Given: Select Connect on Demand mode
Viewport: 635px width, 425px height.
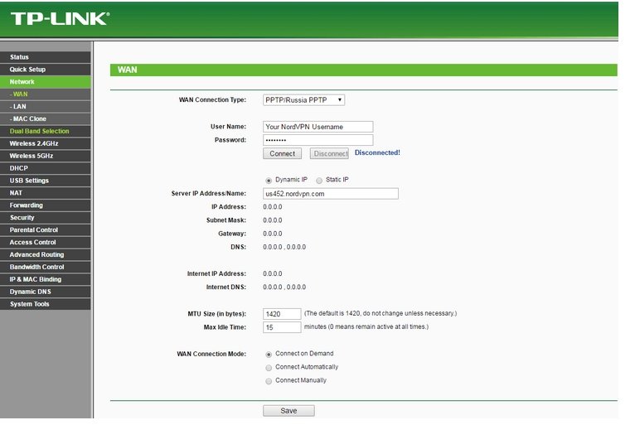Looking at the screenshot, I should 269,355.
